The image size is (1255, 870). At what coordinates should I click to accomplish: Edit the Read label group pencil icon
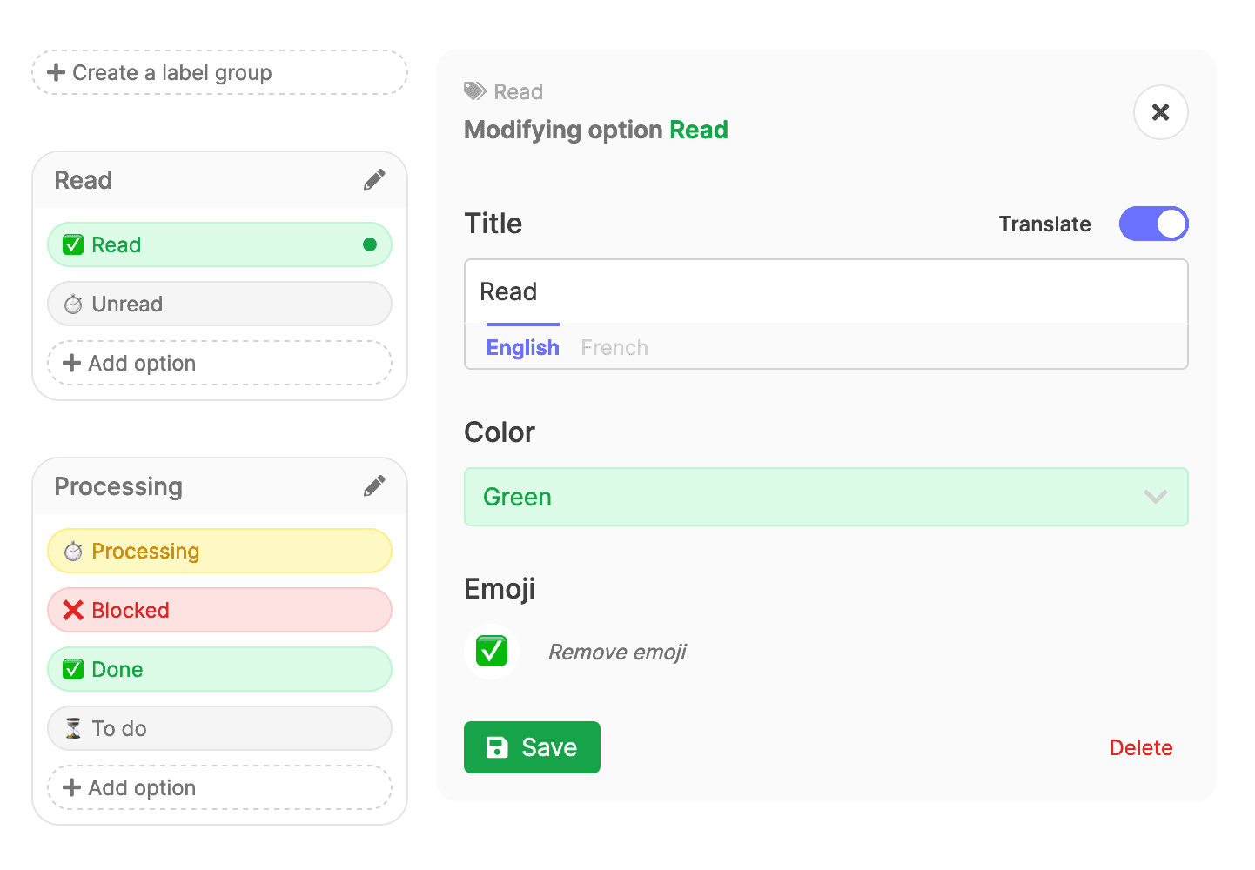[374, 180]
